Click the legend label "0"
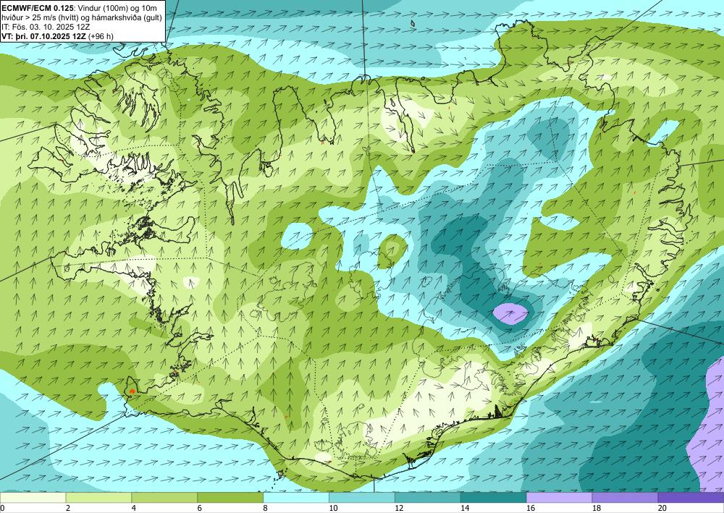Viewport: 724px width, 513px height. (x=2, y=508)
